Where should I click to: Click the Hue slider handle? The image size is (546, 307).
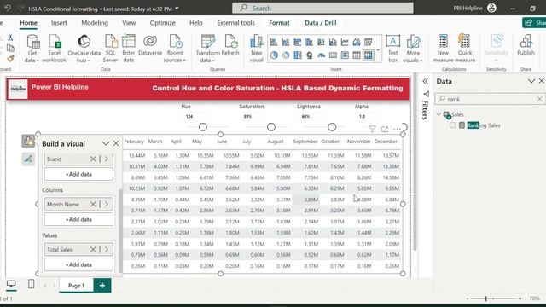203,127
